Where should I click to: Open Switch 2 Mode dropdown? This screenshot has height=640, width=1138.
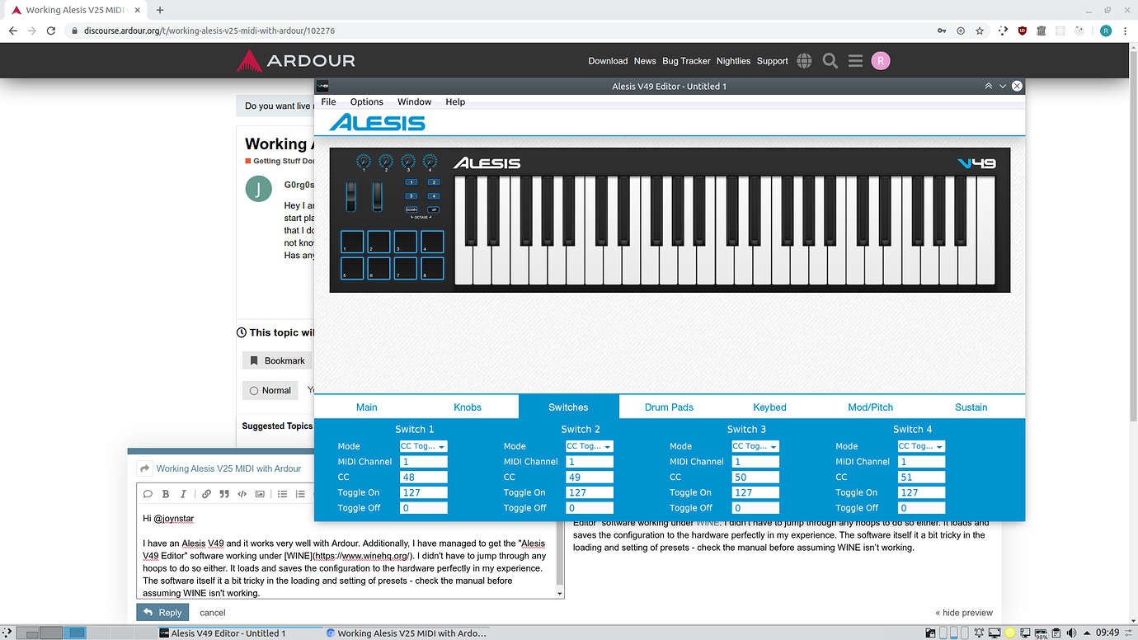click(589, 446)
